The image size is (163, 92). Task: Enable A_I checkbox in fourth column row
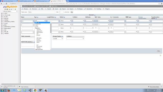pyautogui.click(x=111, y=31)
